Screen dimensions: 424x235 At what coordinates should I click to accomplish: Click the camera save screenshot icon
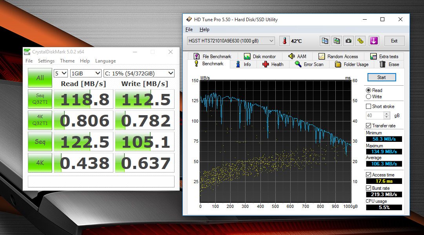tap(349, 41)
